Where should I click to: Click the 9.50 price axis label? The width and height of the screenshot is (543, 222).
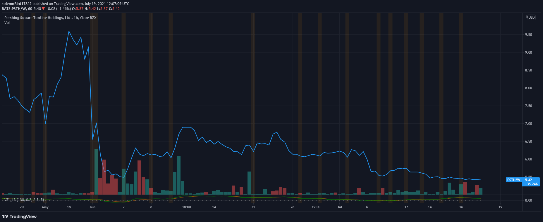point(528,35)
